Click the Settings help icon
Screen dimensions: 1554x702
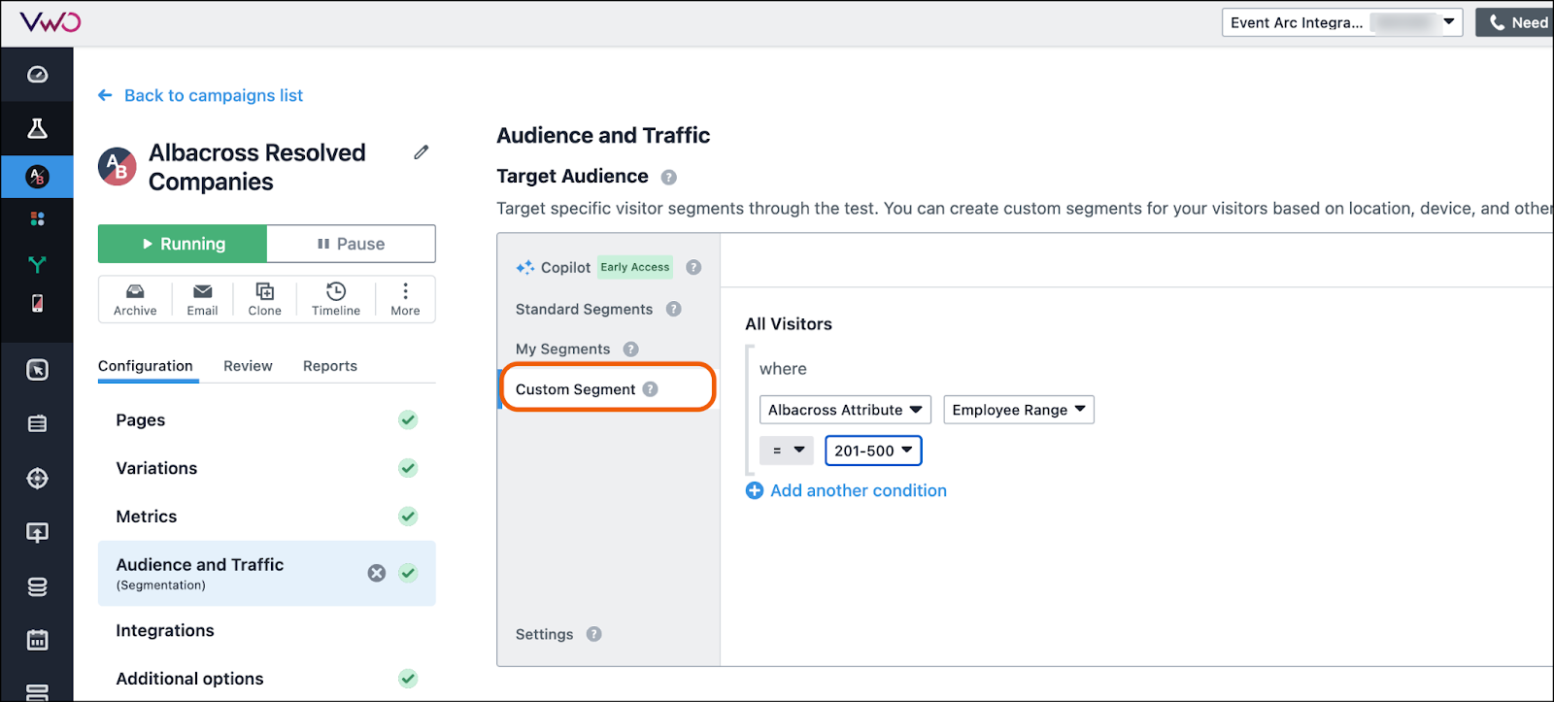tap(593, 634)
